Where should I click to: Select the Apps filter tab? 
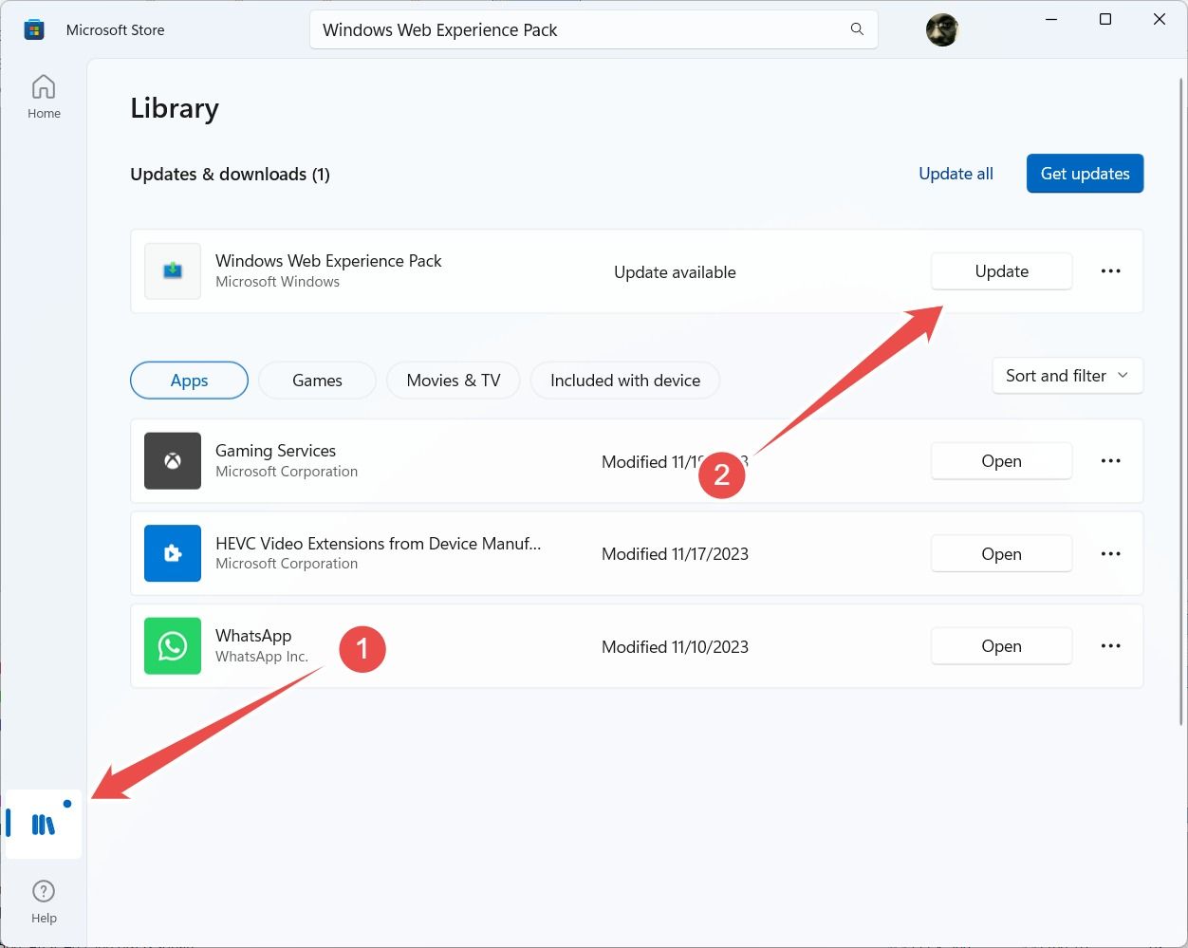pos(189,381)
